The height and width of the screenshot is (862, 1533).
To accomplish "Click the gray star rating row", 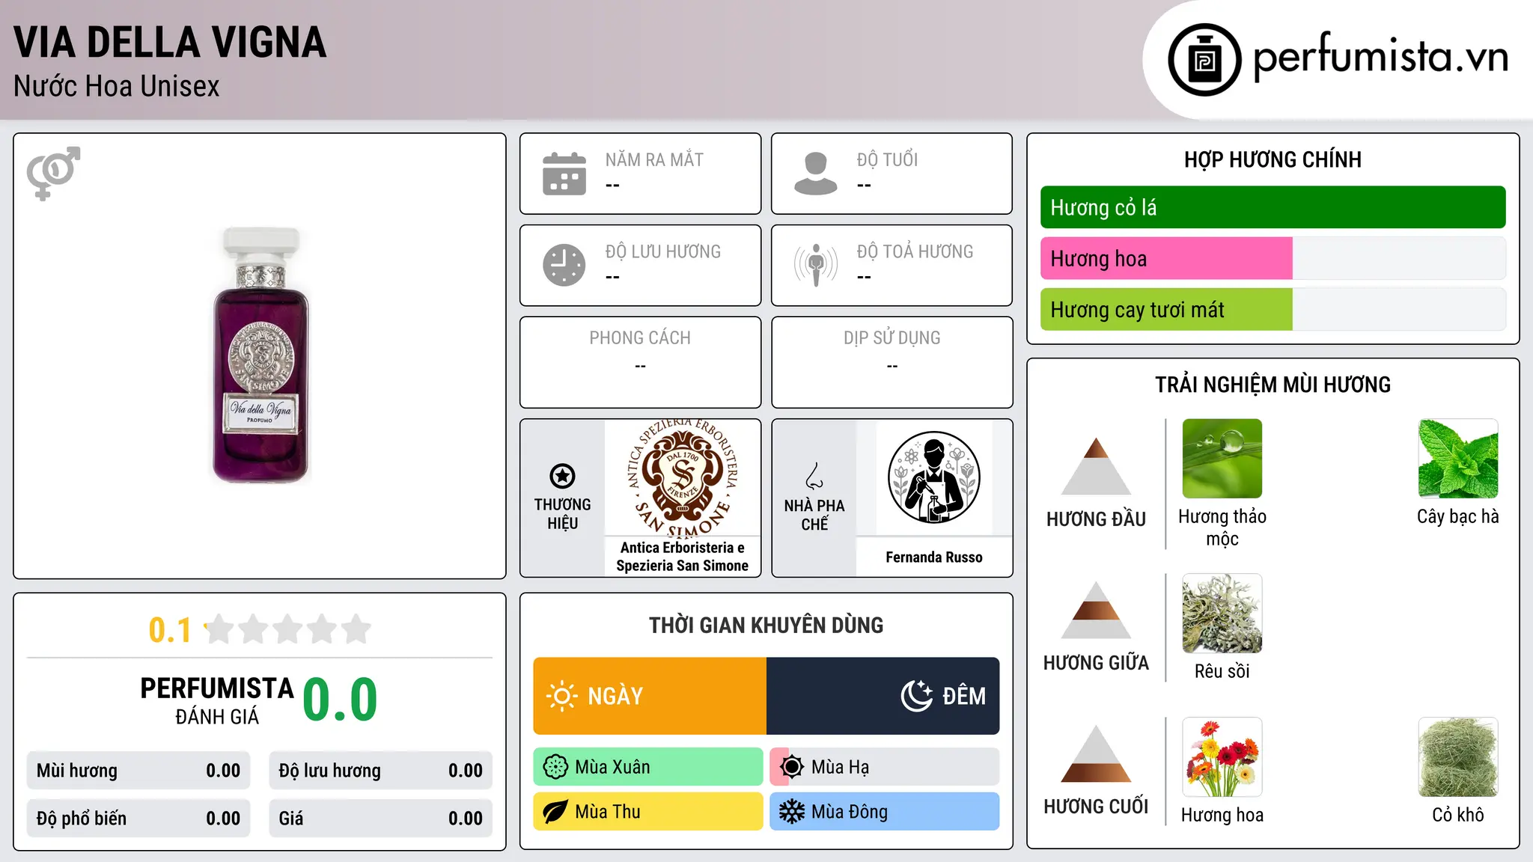I will point(288,629).
